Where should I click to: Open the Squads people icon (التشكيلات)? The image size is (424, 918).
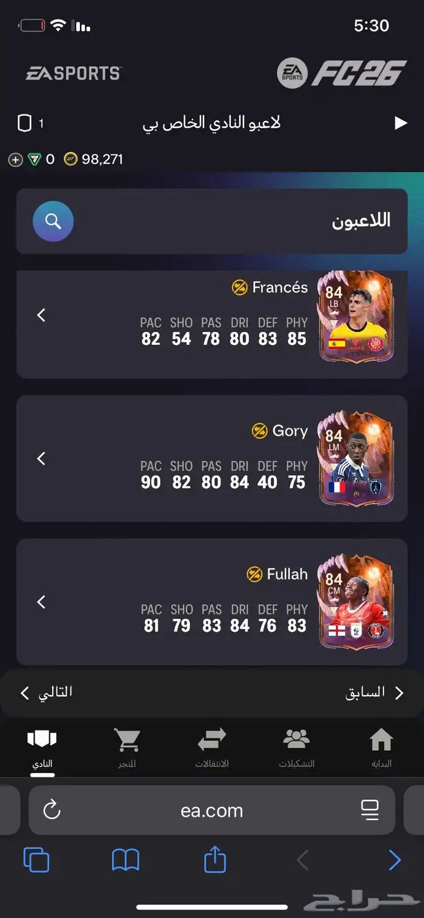[x=296, y=749]
